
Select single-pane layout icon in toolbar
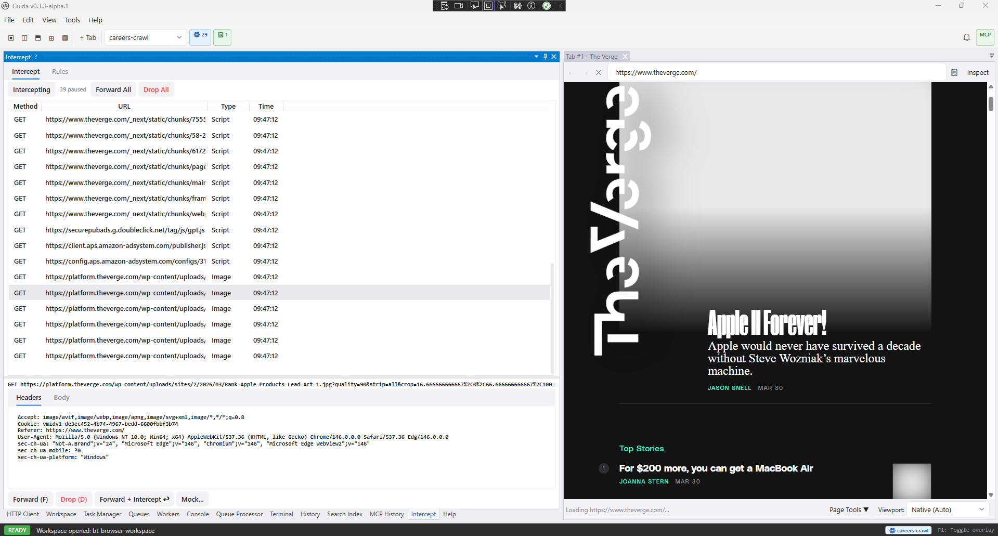11,37
